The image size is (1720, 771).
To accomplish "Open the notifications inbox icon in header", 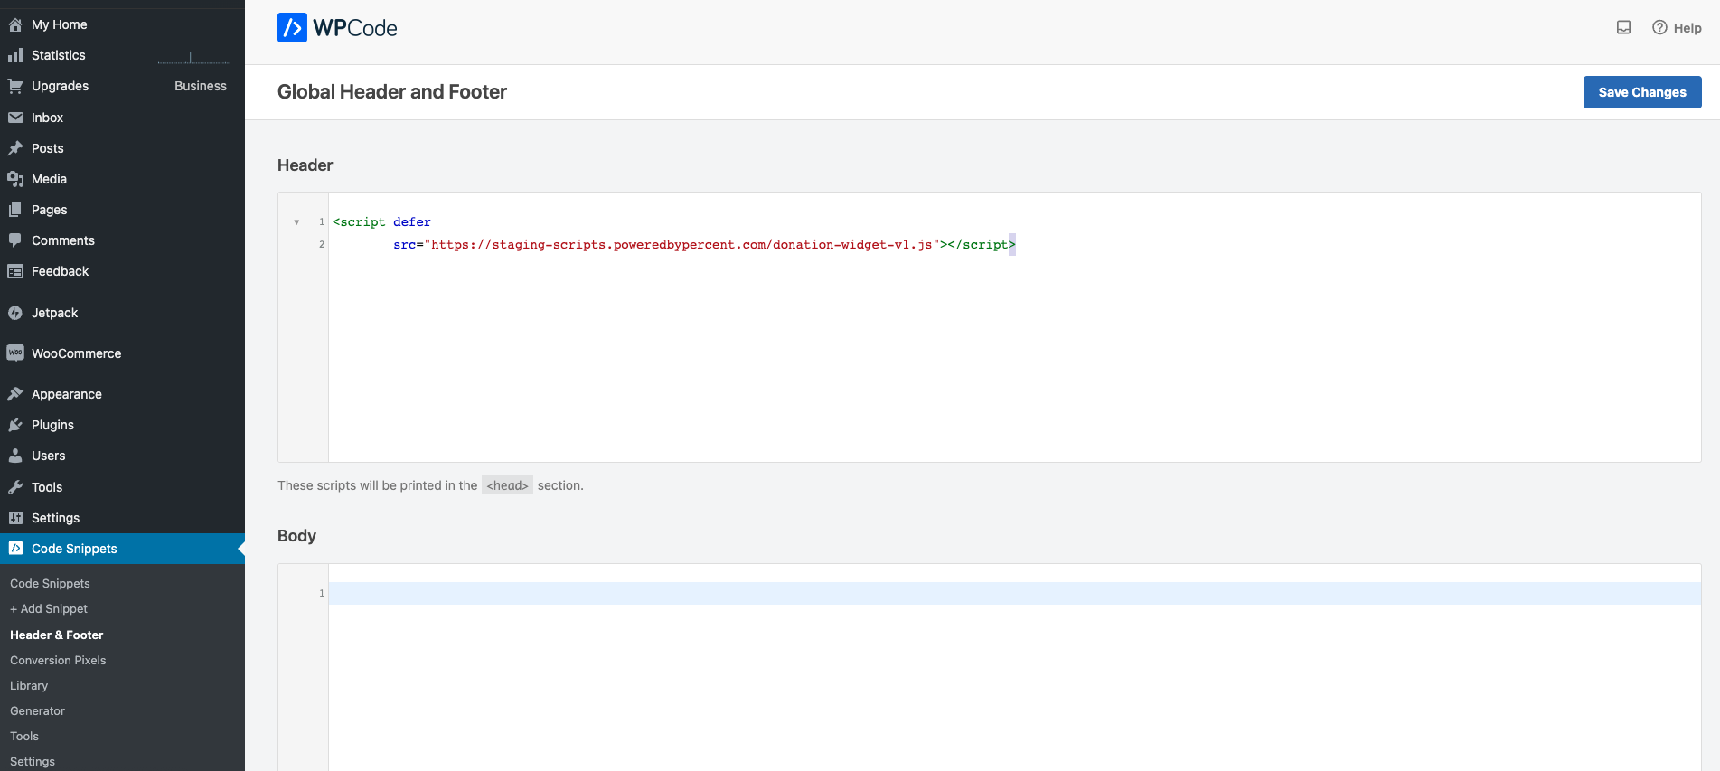I will tap(1623, 28).
